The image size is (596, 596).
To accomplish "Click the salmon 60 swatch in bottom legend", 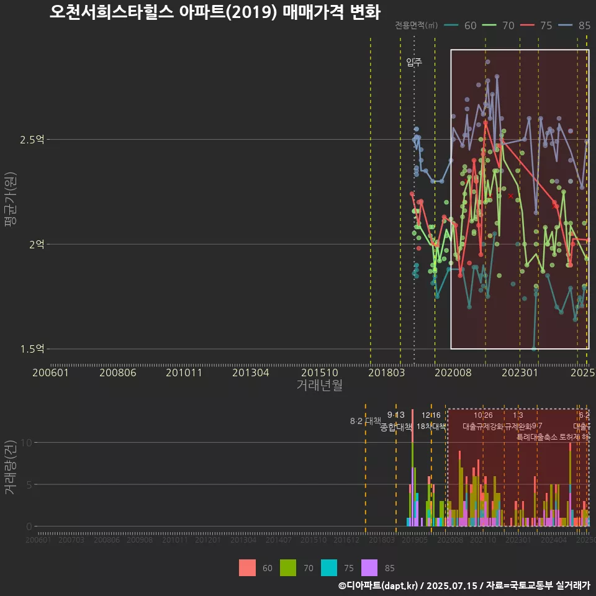I will pos(247,568).
